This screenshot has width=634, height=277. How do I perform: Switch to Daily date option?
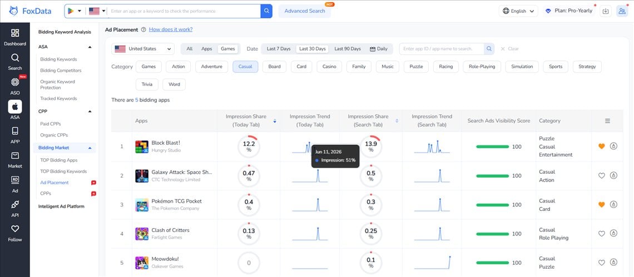click(379, 49)
